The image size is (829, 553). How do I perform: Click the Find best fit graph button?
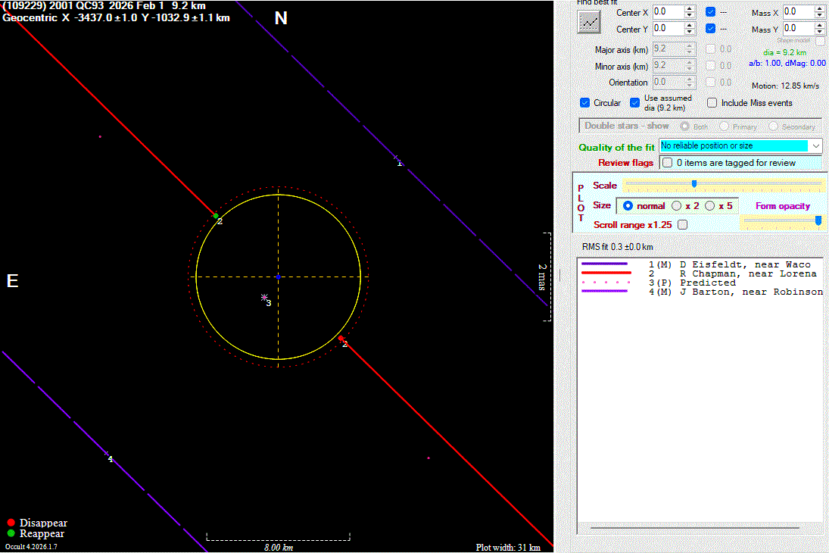[x=588, y=22]
